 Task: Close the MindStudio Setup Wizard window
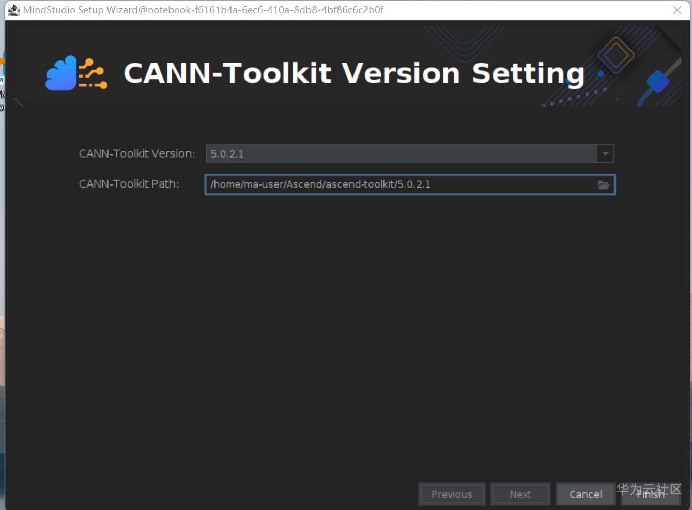(677, 10)
